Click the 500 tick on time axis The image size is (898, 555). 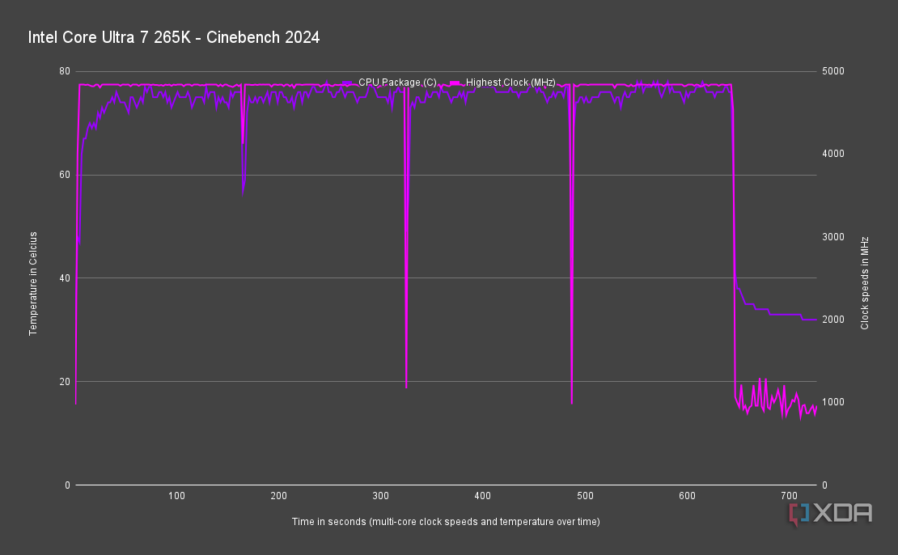[585, 496]
